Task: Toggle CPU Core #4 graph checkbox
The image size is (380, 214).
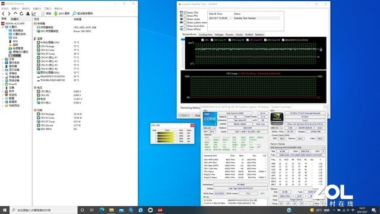Action: tap(265, 40)
